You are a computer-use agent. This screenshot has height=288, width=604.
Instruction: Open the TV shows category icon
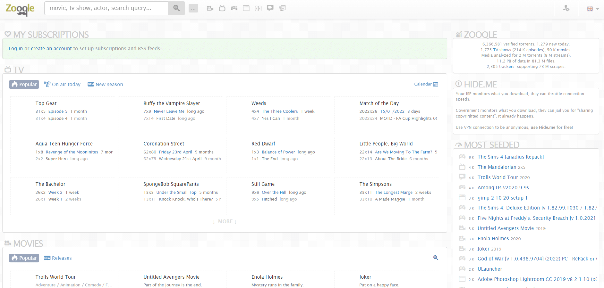tap(222, 8)
